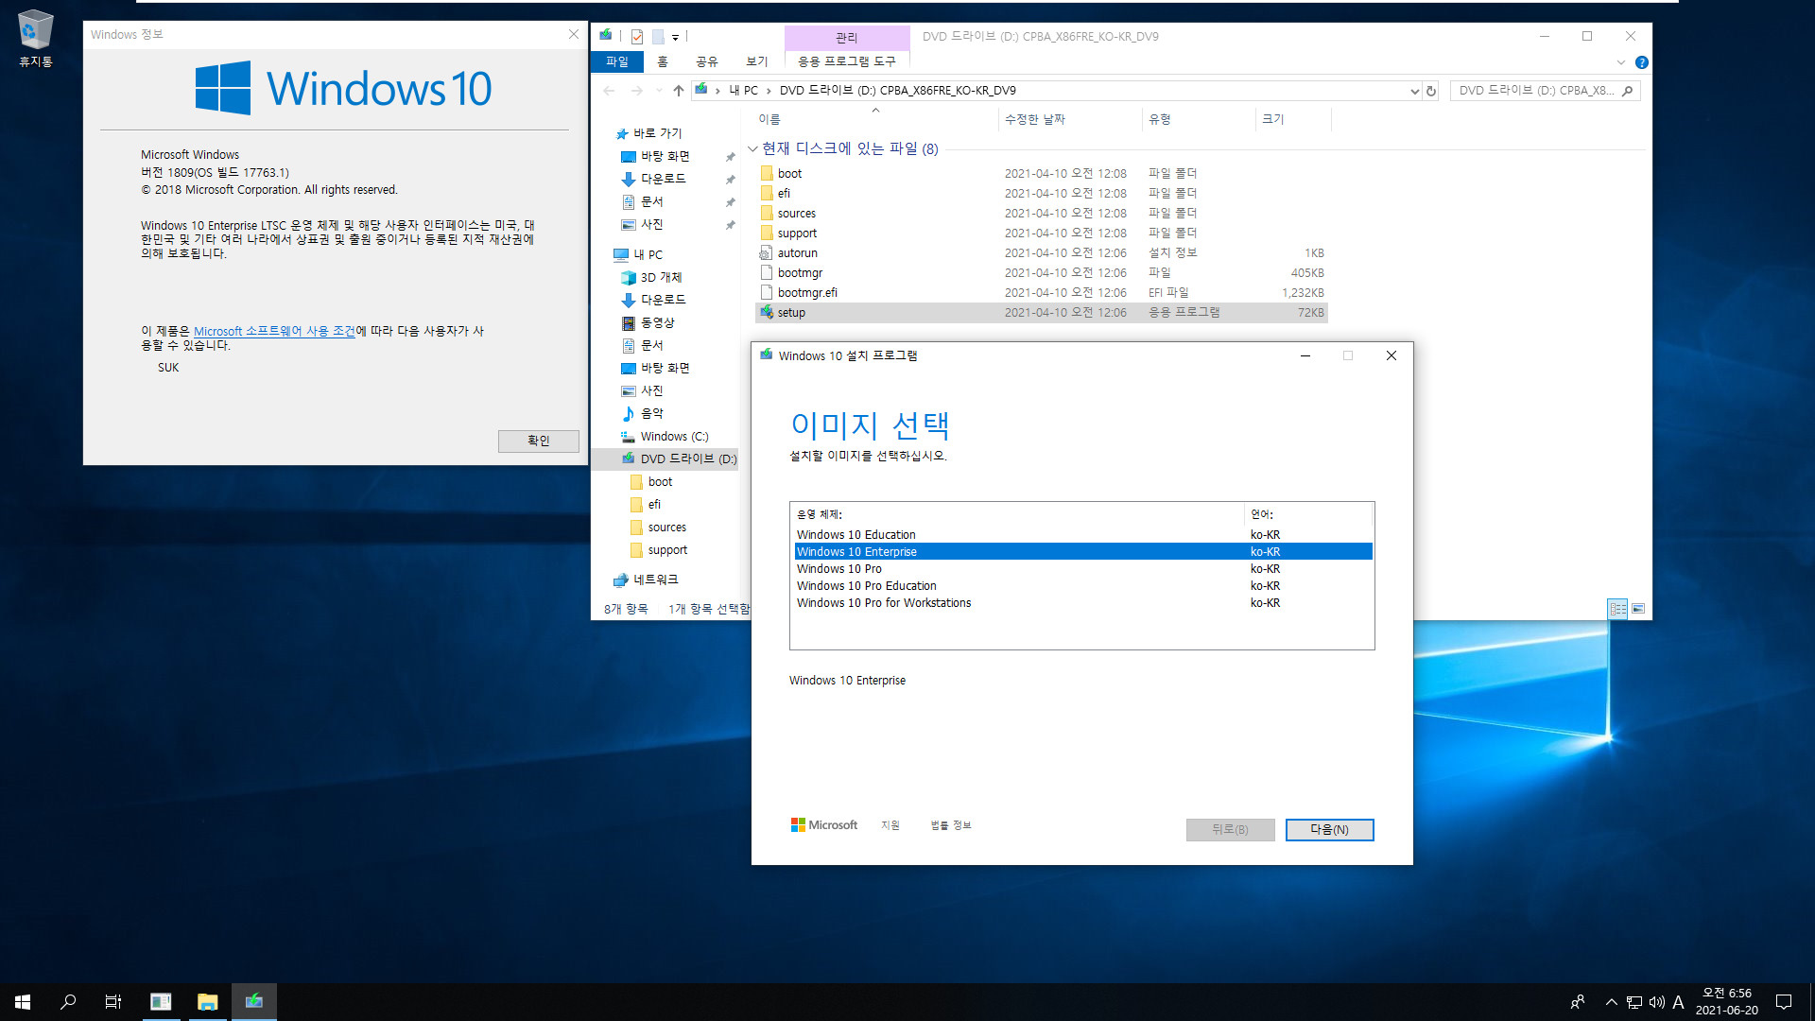Click the network tray icon

(1634, 1002)
